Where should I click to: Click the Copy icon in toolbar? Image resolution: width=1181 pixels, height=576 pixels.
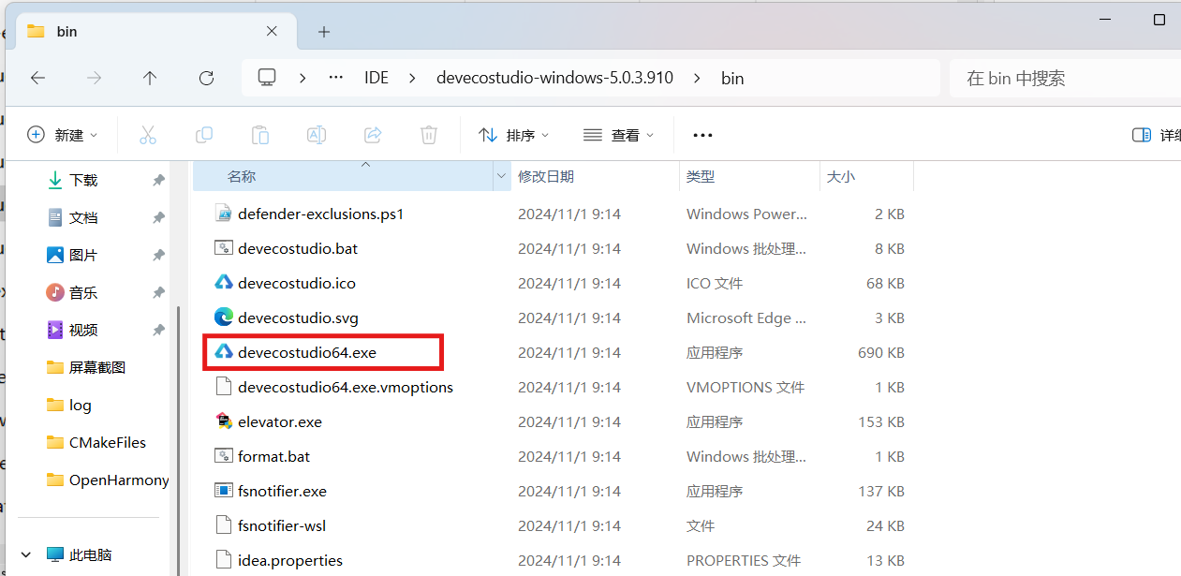coord(203,135)
